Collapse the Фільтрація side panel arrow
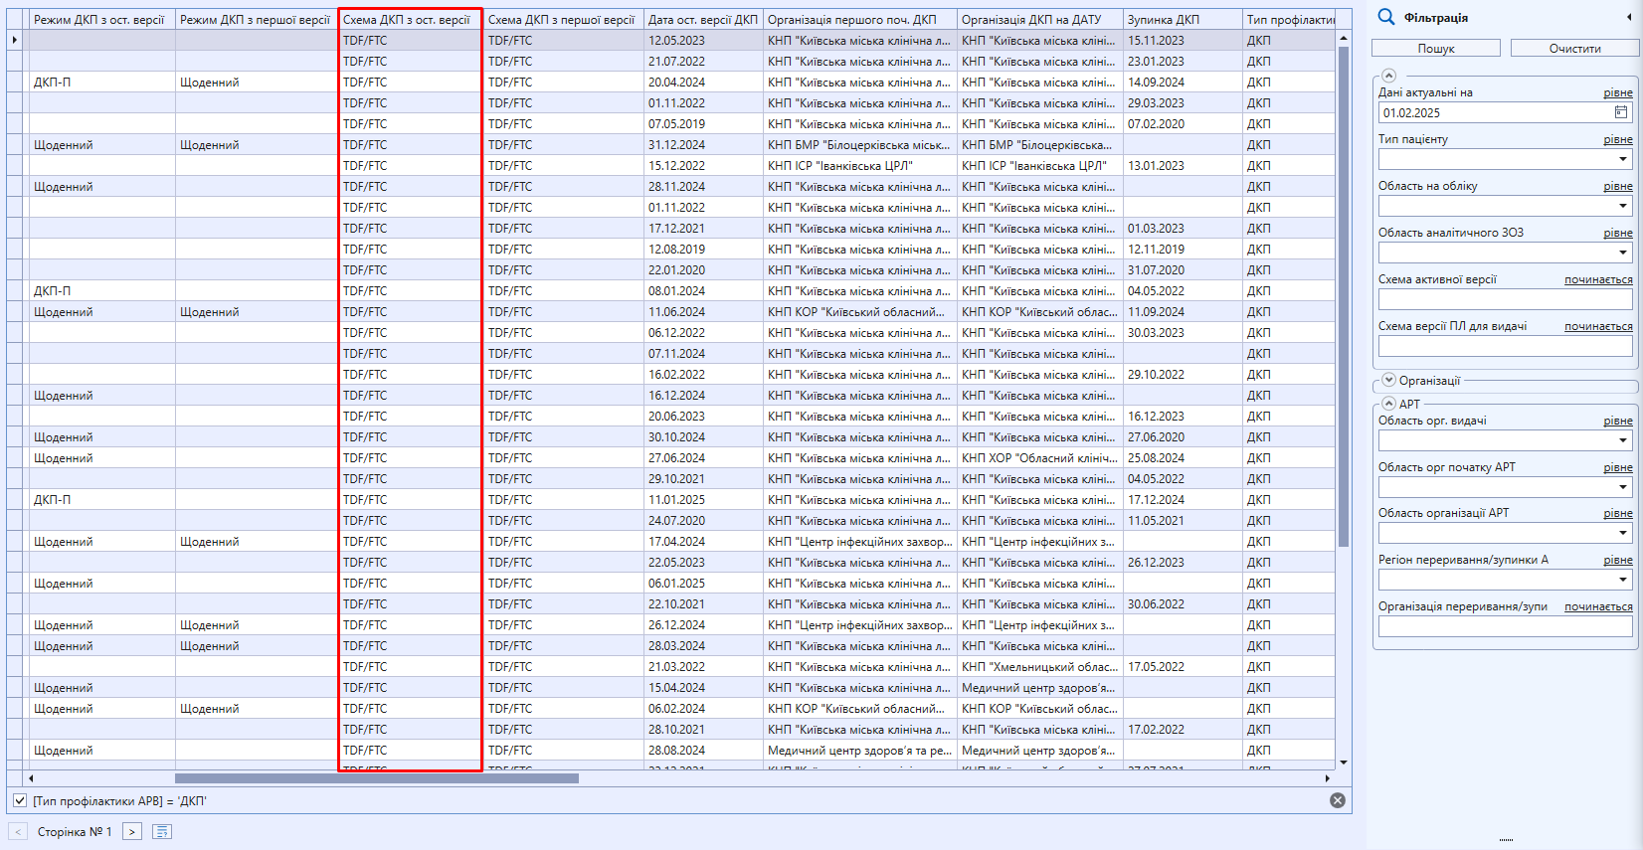This screenshot has width=1643, height=850. pos(1628,18)
